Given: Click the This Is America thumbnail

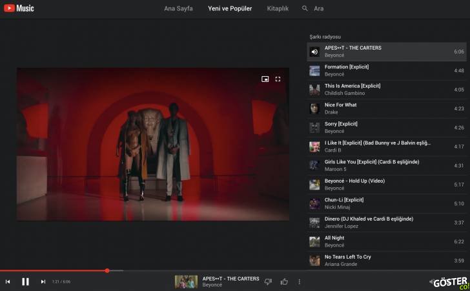Looking at the screenshot, I should pyautogui.click(x=314, y=90).
